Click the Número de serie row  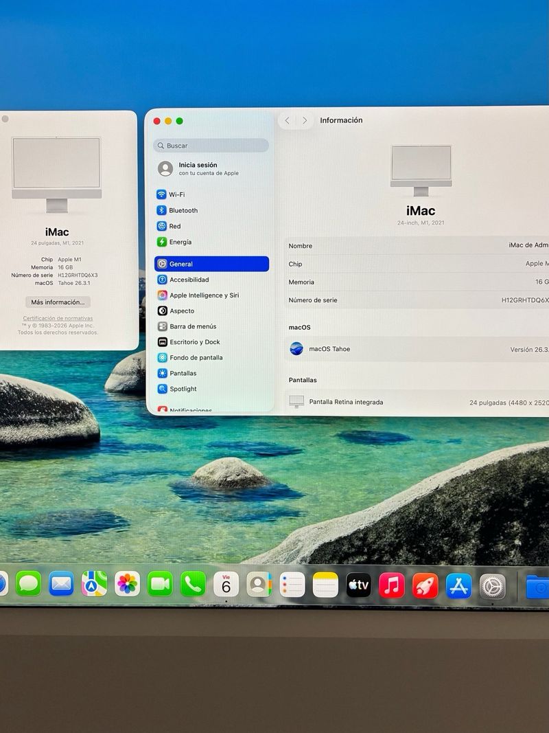[x=417, y=300]
